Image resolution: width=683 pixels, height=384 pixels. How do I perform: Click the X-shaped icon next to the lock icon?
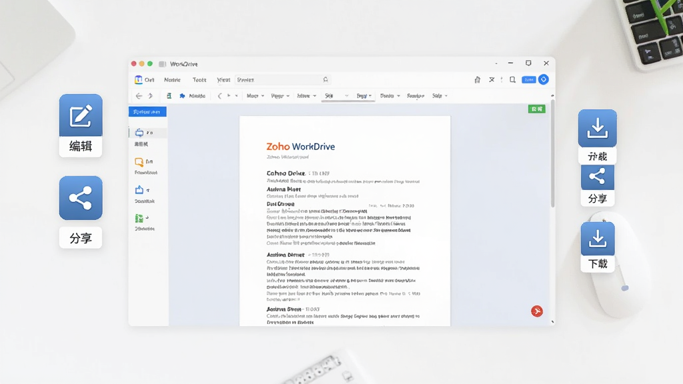(x=492, y=80)
